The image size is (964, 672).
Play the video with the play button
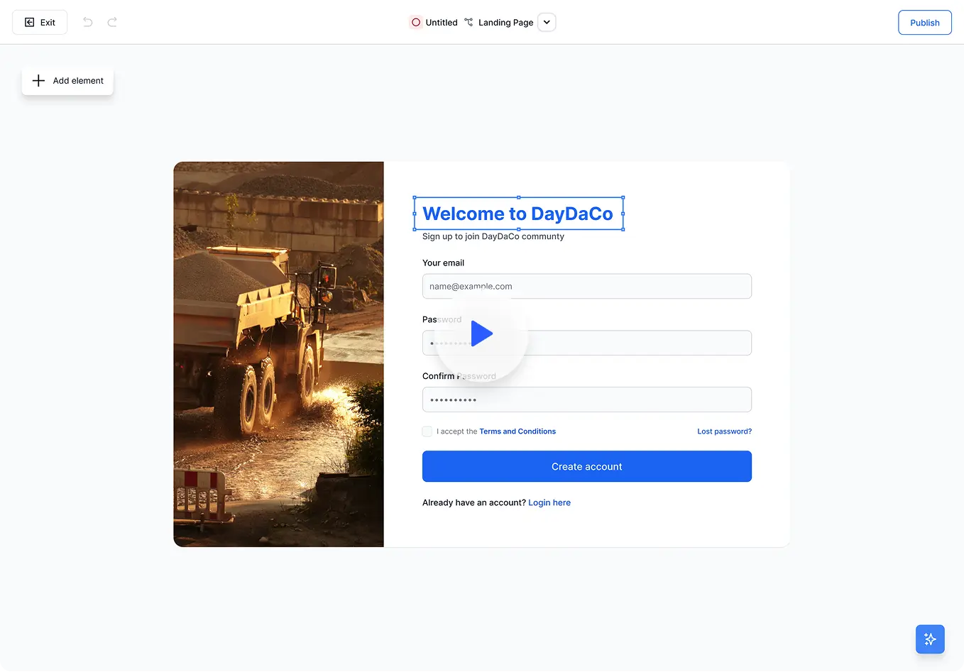[x=482, y=334]
